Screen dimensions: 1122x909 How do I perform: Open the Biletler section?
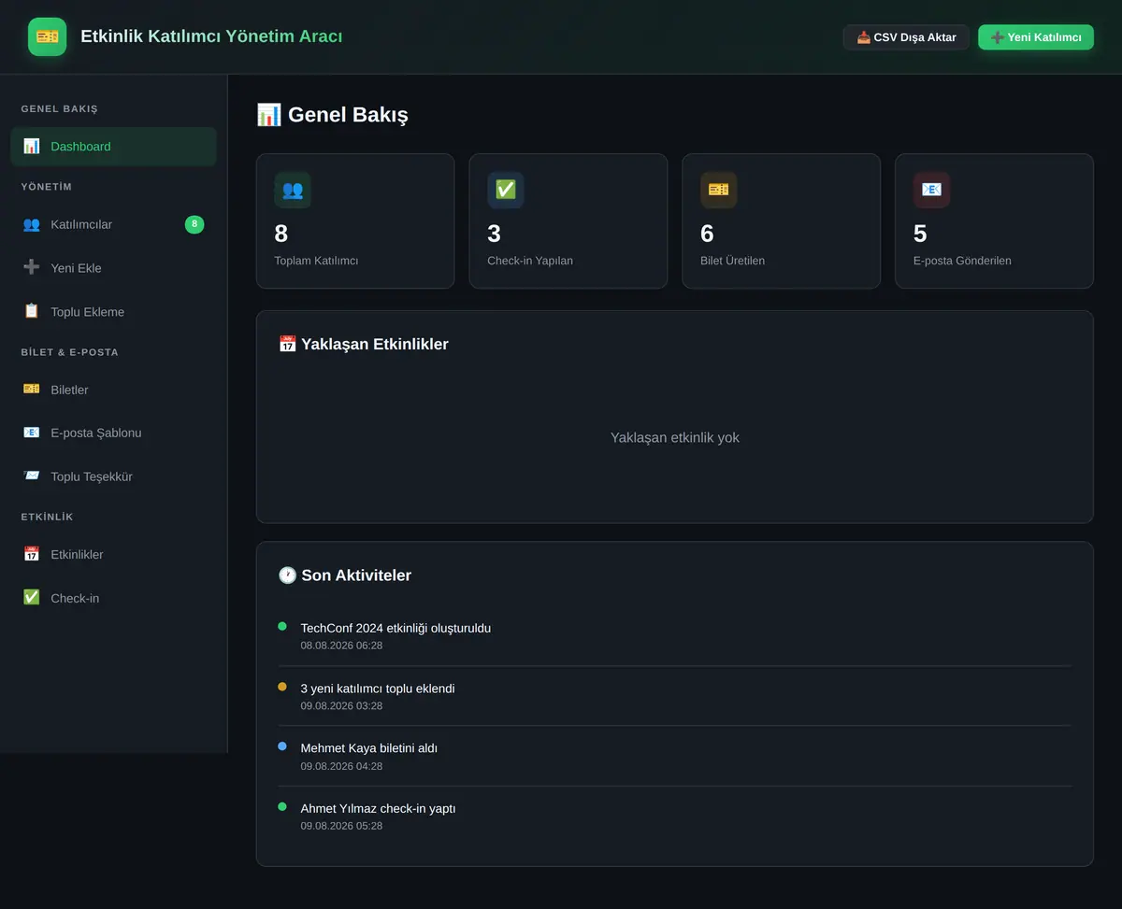click(x=113, y=390)
